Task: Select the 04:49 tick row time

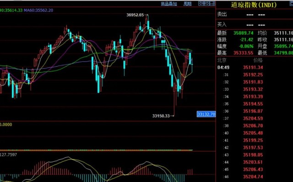Action: click(x=223, y=67)
